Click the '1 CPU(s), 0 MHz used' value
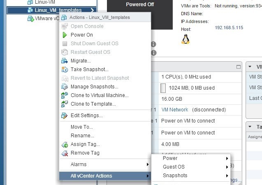Image resolution: width=262 pixels, height=185 pixels. coord(186,77)
